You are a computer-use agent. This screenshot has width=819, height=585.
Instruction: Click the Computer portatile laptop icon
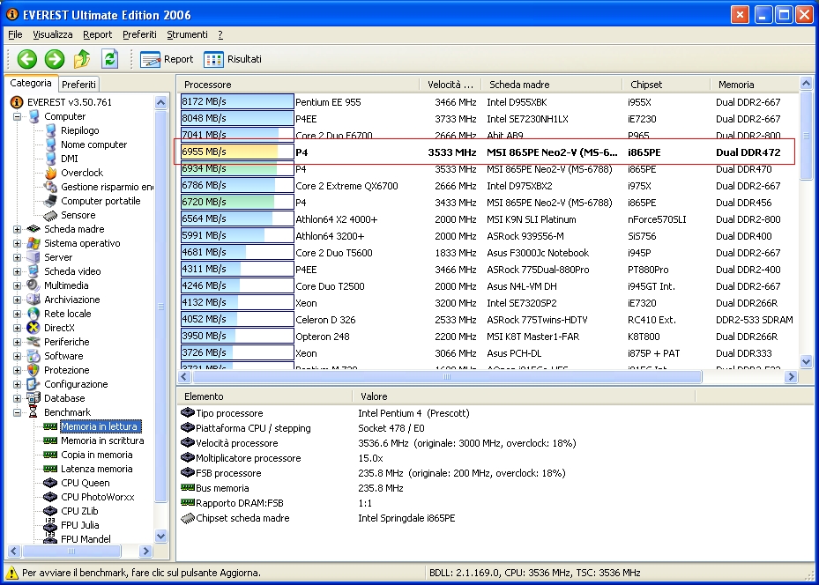coord(50,201)
